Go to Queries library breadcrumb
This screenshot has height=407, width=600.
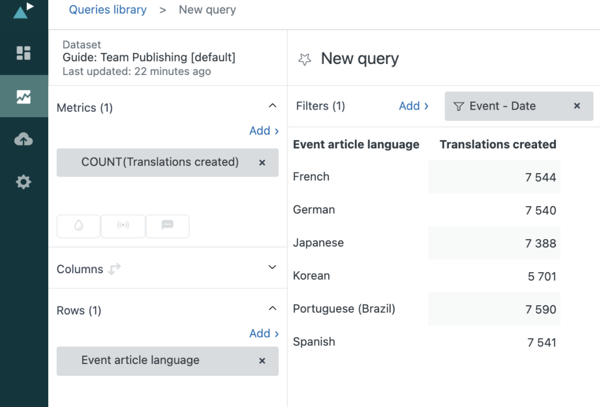coord(108,9)
